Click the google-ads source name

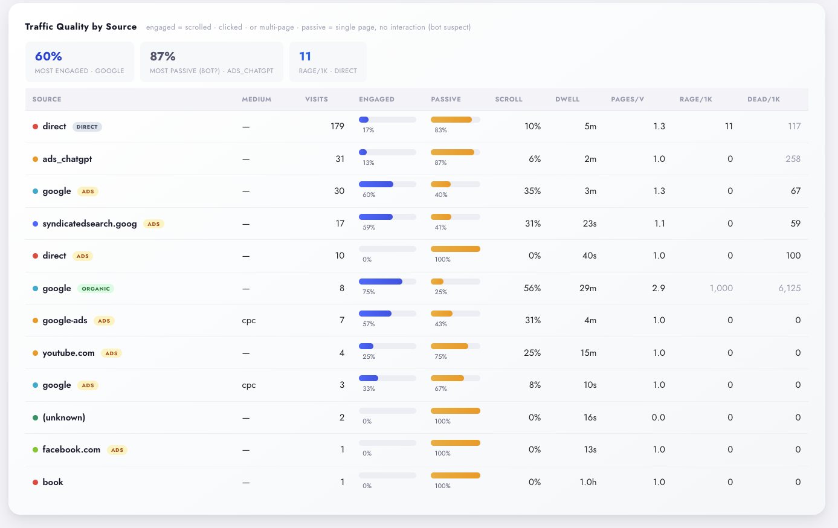point(65,320)
